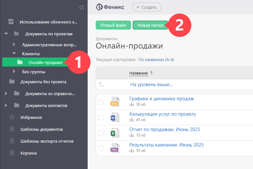Click the SVG file type icon
Viewport: 253px width, 169px height.
[115, 102]
